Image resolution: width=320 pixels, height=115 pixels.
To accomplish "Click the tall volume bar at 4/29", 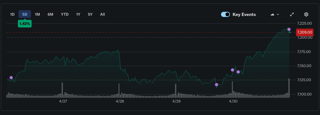I will click(176, 91).
